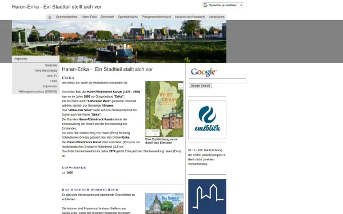343x214 pixels.
Task: Click the ERIKA section heading
Action: click(x=68, y=78)
